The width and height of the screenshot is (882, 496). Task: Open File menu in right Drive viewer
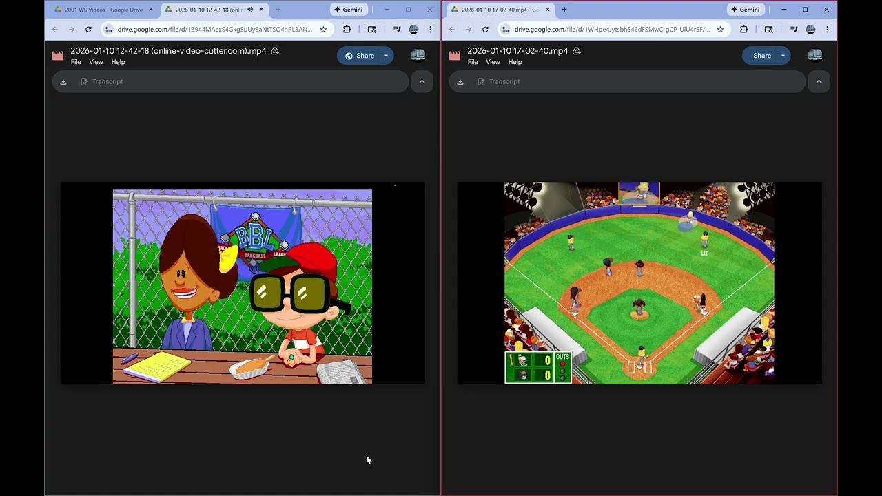click(473, 62)
